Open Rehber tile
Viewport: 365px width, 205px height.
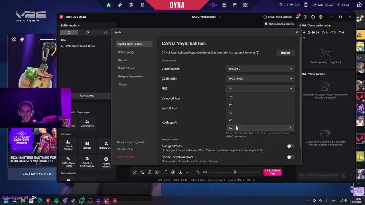pos(87,145)
